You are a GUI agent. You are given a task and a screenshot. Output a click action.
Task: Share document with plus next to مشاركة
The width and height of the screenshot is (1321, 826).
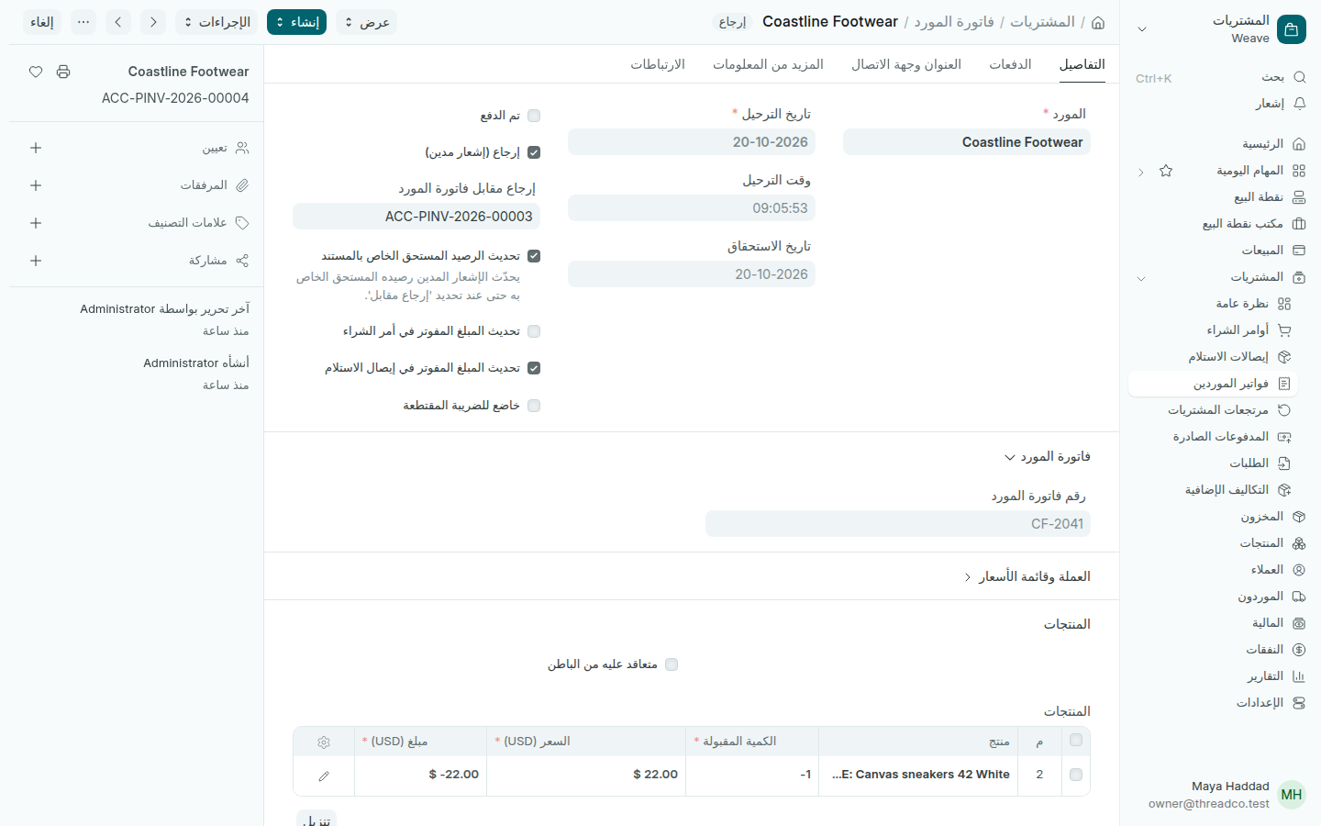[36, 261]
